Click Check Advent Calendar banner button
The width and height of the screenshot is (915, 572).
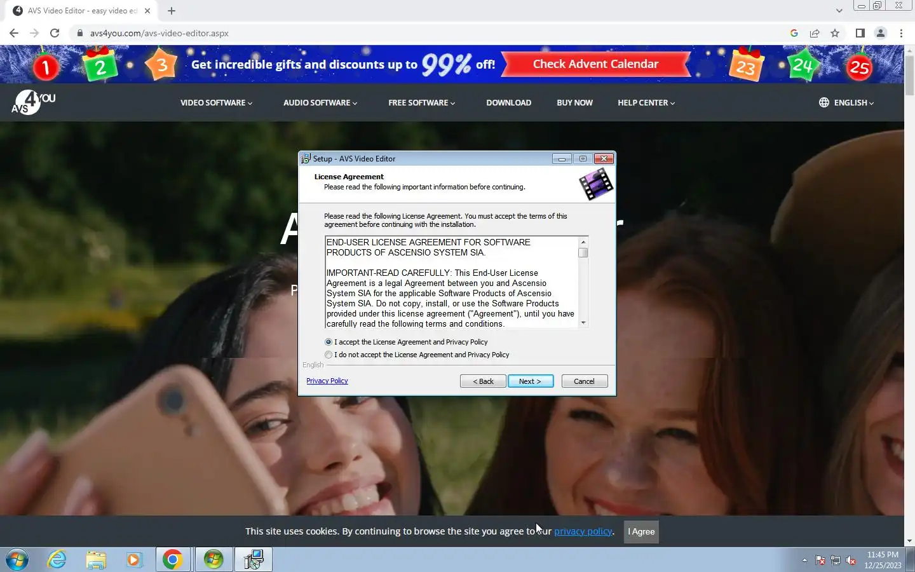[x=596, y=64]
